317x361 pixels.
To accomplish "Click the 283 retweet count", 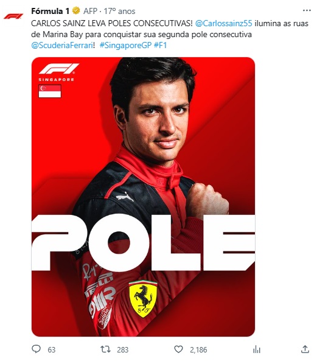I will tap(123, 349).
